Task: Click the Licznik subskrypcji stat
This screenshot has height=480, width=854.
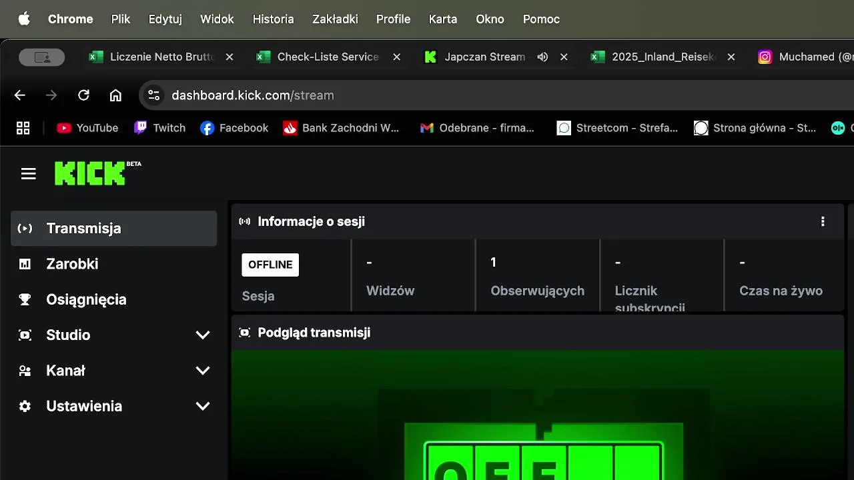Action: tap(661, 275)
